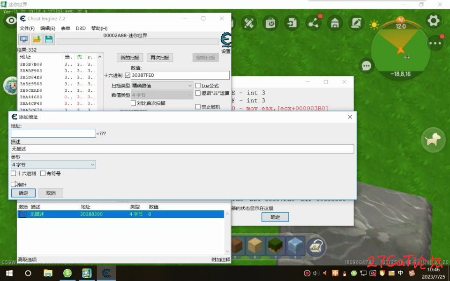Open the three-dot more menu in game
This screenshot has height=281, width=450.
tap(435, 43)
